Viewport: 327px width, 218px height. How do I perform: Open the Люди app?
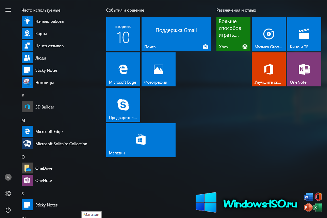coord(59,58)
